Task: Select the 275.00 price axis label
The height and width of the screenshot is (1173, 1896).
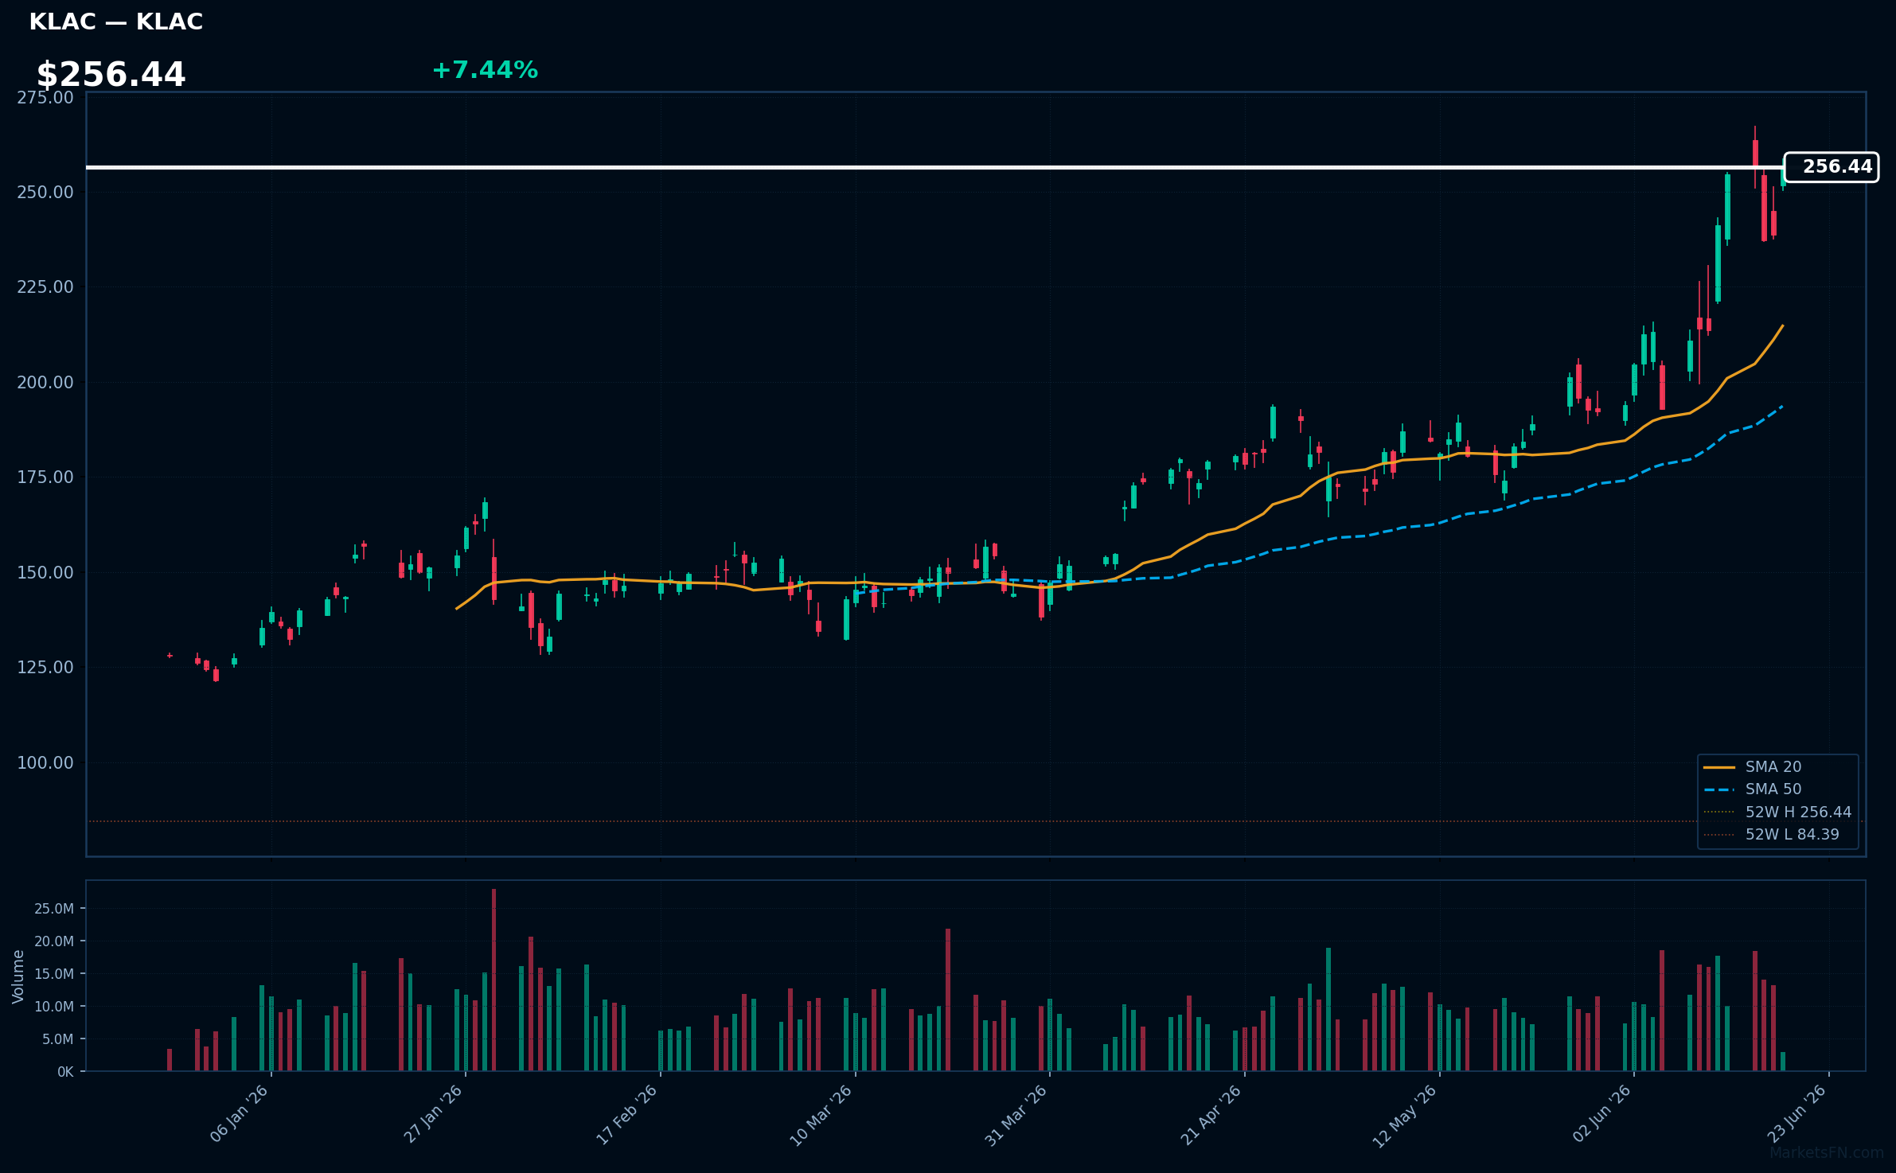Action: pyautogui.click(x=45, y=97)
